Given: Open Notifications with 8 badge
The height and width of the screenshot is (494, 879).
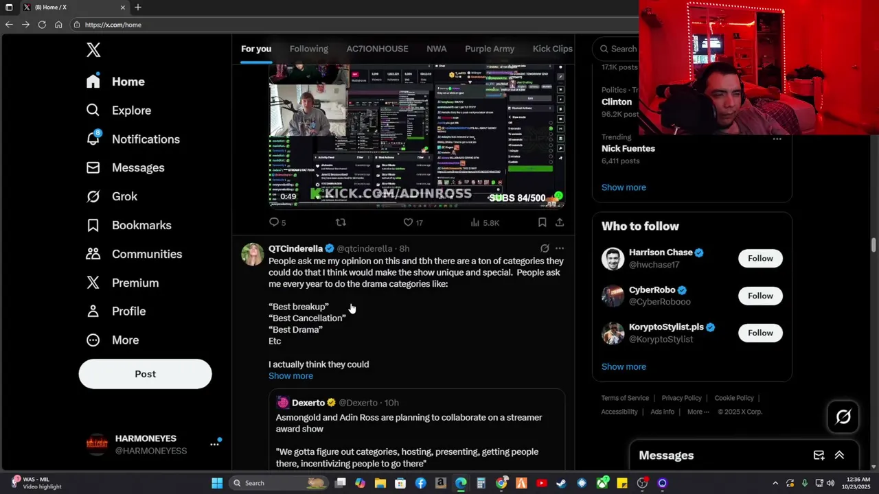Looking at the screenshot, I should tap(133, 139).
